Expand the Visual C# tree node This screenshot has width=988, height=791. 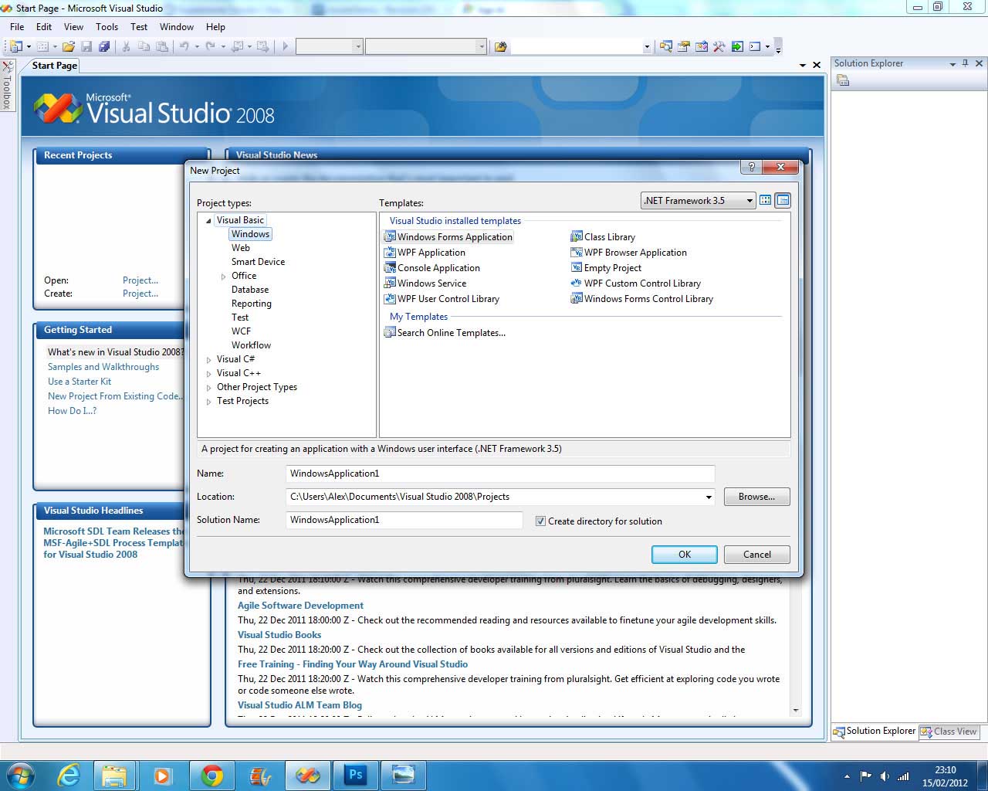pyautogui.click(x=208, y=360)
